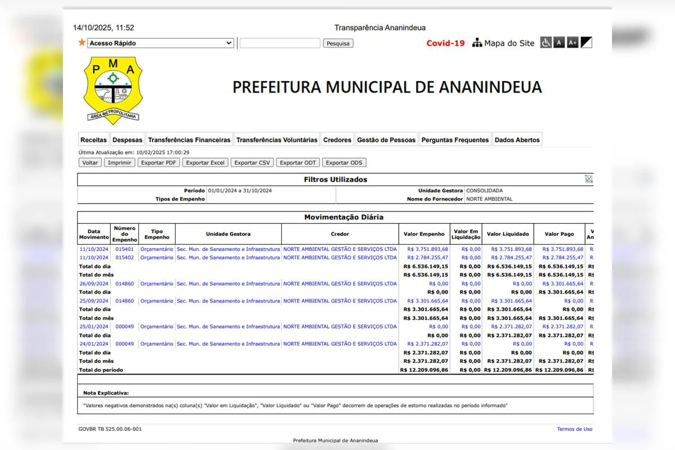Click the site map hierarchy icon

477,43
